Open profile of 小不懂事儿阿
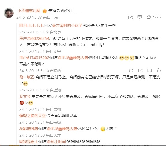Screen dimensions: 166x146 click(x=29, y=11)
